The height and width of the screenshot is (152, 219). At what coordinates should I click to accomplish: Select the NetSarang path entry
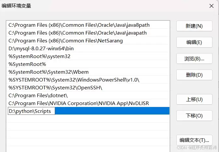[88, 41]
